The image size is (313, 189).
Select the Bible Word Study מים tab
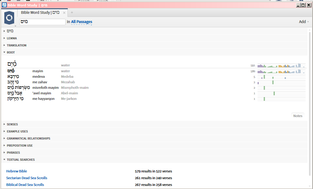[x=40, y=13]
